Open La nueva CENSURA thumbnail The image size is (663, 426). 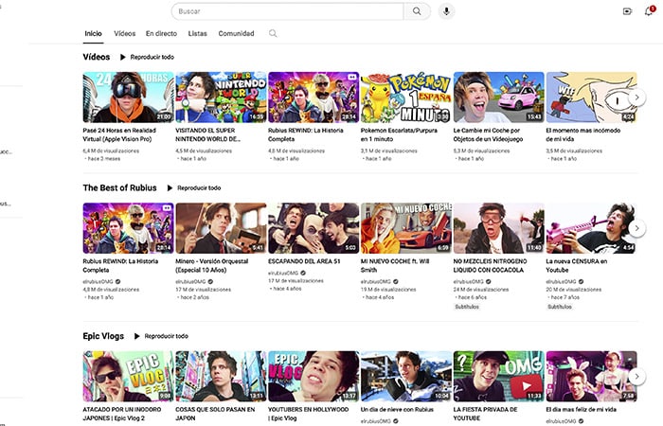[x=591, y=228]
